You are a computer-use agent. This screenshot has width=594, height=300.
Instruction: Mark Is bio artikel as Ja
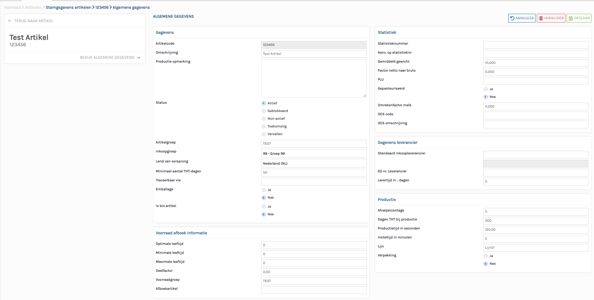[264, 207]
